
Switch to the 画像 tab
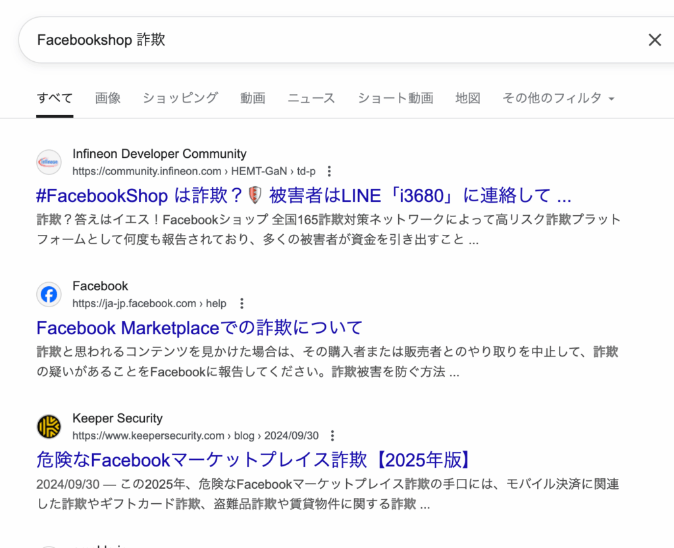[107, 98]
